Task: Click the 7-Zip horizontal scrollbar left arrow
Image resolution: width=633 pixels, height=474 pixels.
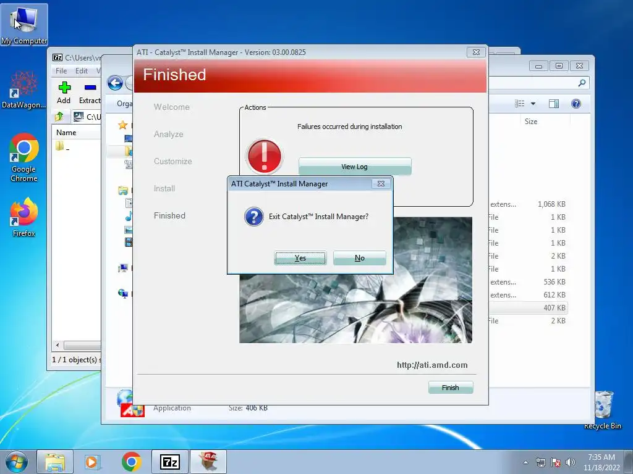Action: pos(57,345)
